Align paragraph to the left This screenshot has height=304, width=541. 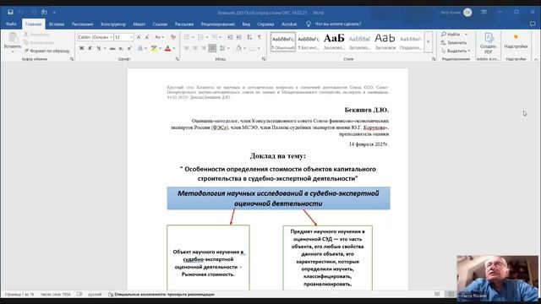[x=187, y=48]
